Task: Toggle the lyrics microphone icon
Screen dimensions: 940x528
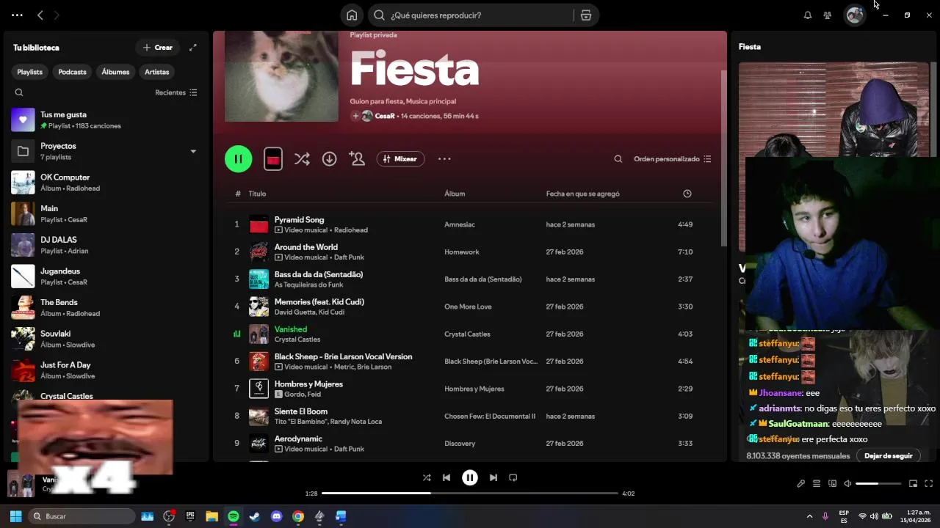Action: click(801, 483)
